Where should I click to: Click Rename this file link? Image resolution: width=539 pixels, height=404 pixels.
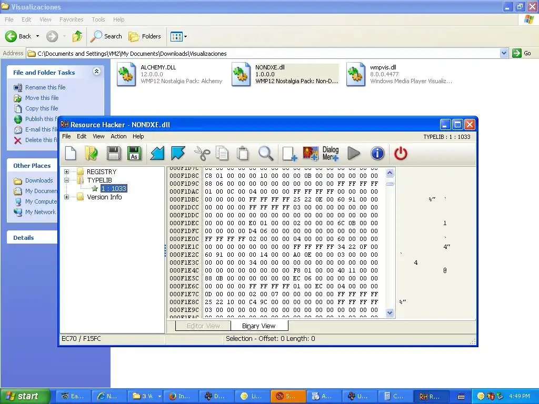(x=45, y=87)
